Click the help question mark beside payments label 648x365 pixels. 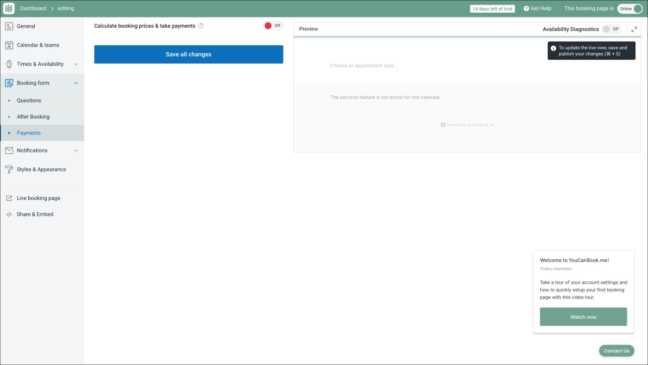point(201,26)
